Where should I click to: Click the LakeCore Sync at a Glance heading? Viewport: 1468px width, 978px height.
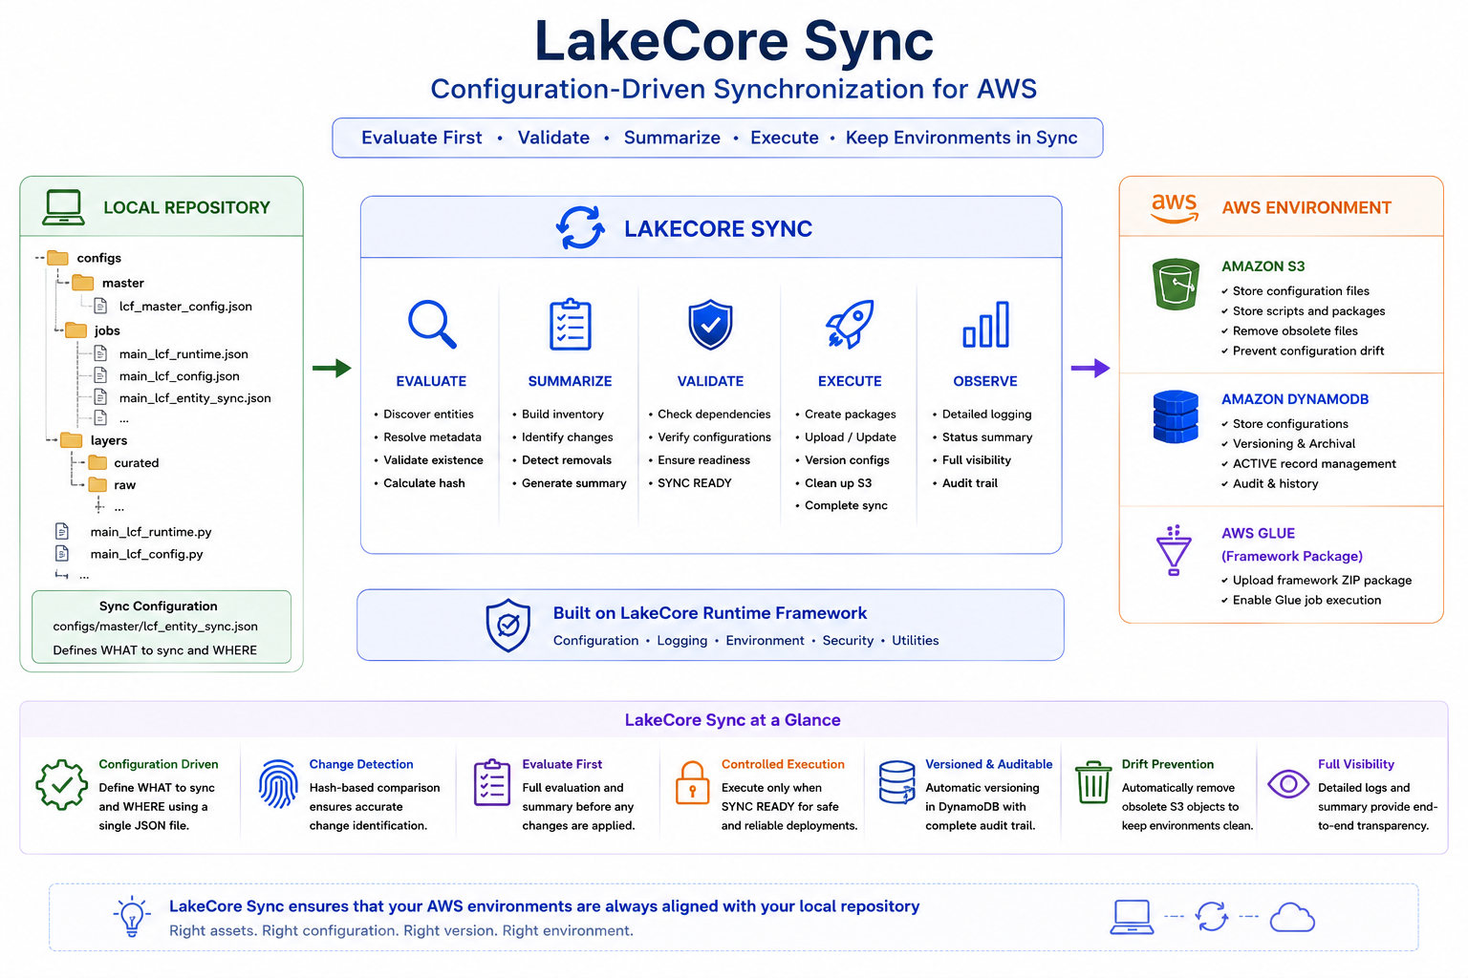(733, 720)
